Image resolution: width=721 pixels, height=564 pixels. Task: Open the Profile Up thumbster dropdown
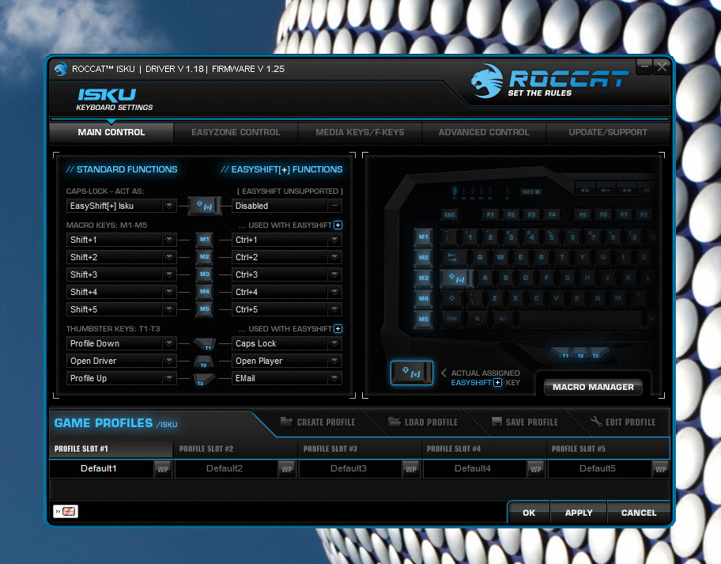pos(122,379)
